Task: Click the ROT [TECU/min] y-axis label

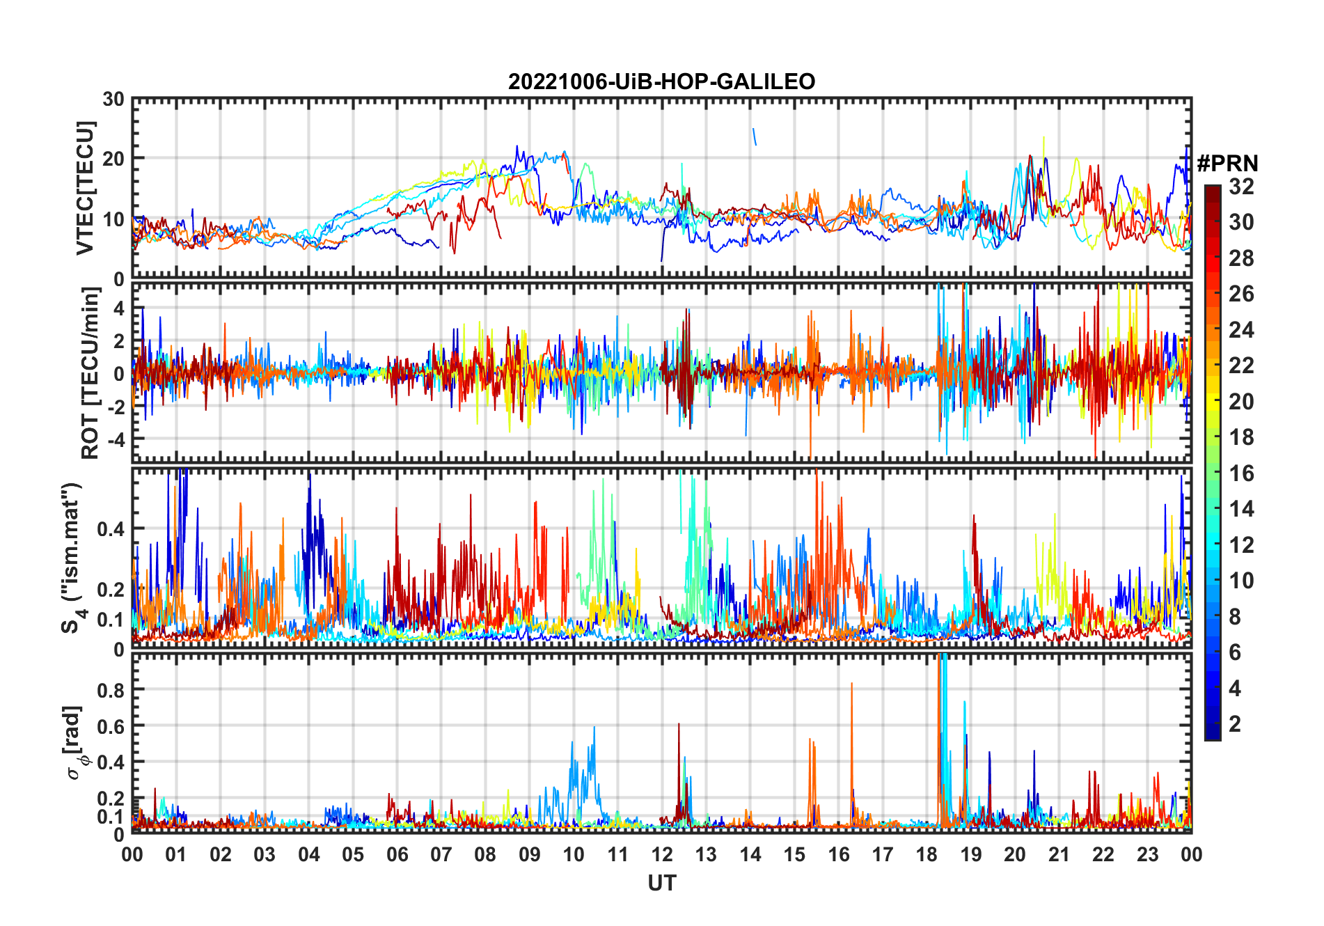Action: click(x=90, y=373)
